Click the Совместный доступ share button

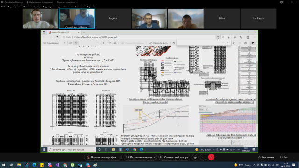pos(174,157)
